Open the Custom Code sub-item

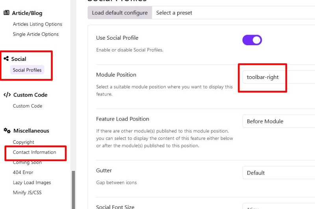point(28,106)
